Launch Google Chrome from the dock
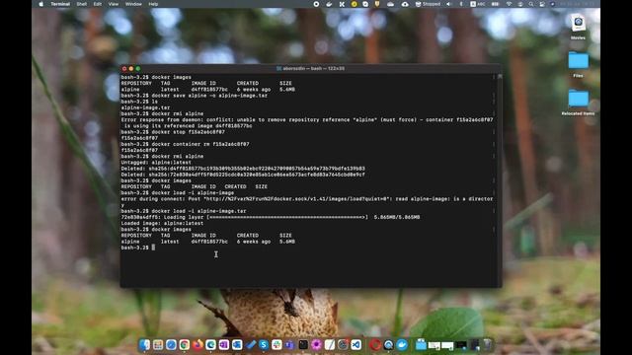Image resolution: width=632 pixels, height=355 pixels. click(x=185, y=344)
